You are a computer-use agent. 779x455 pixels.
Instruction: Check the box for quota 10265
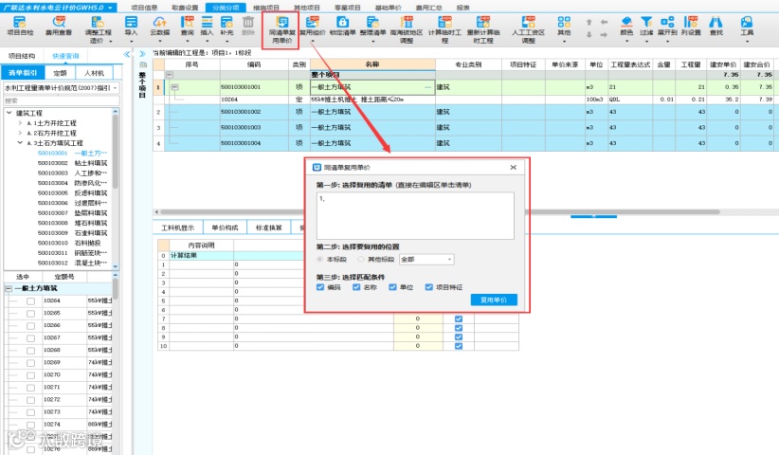(31, 314)
